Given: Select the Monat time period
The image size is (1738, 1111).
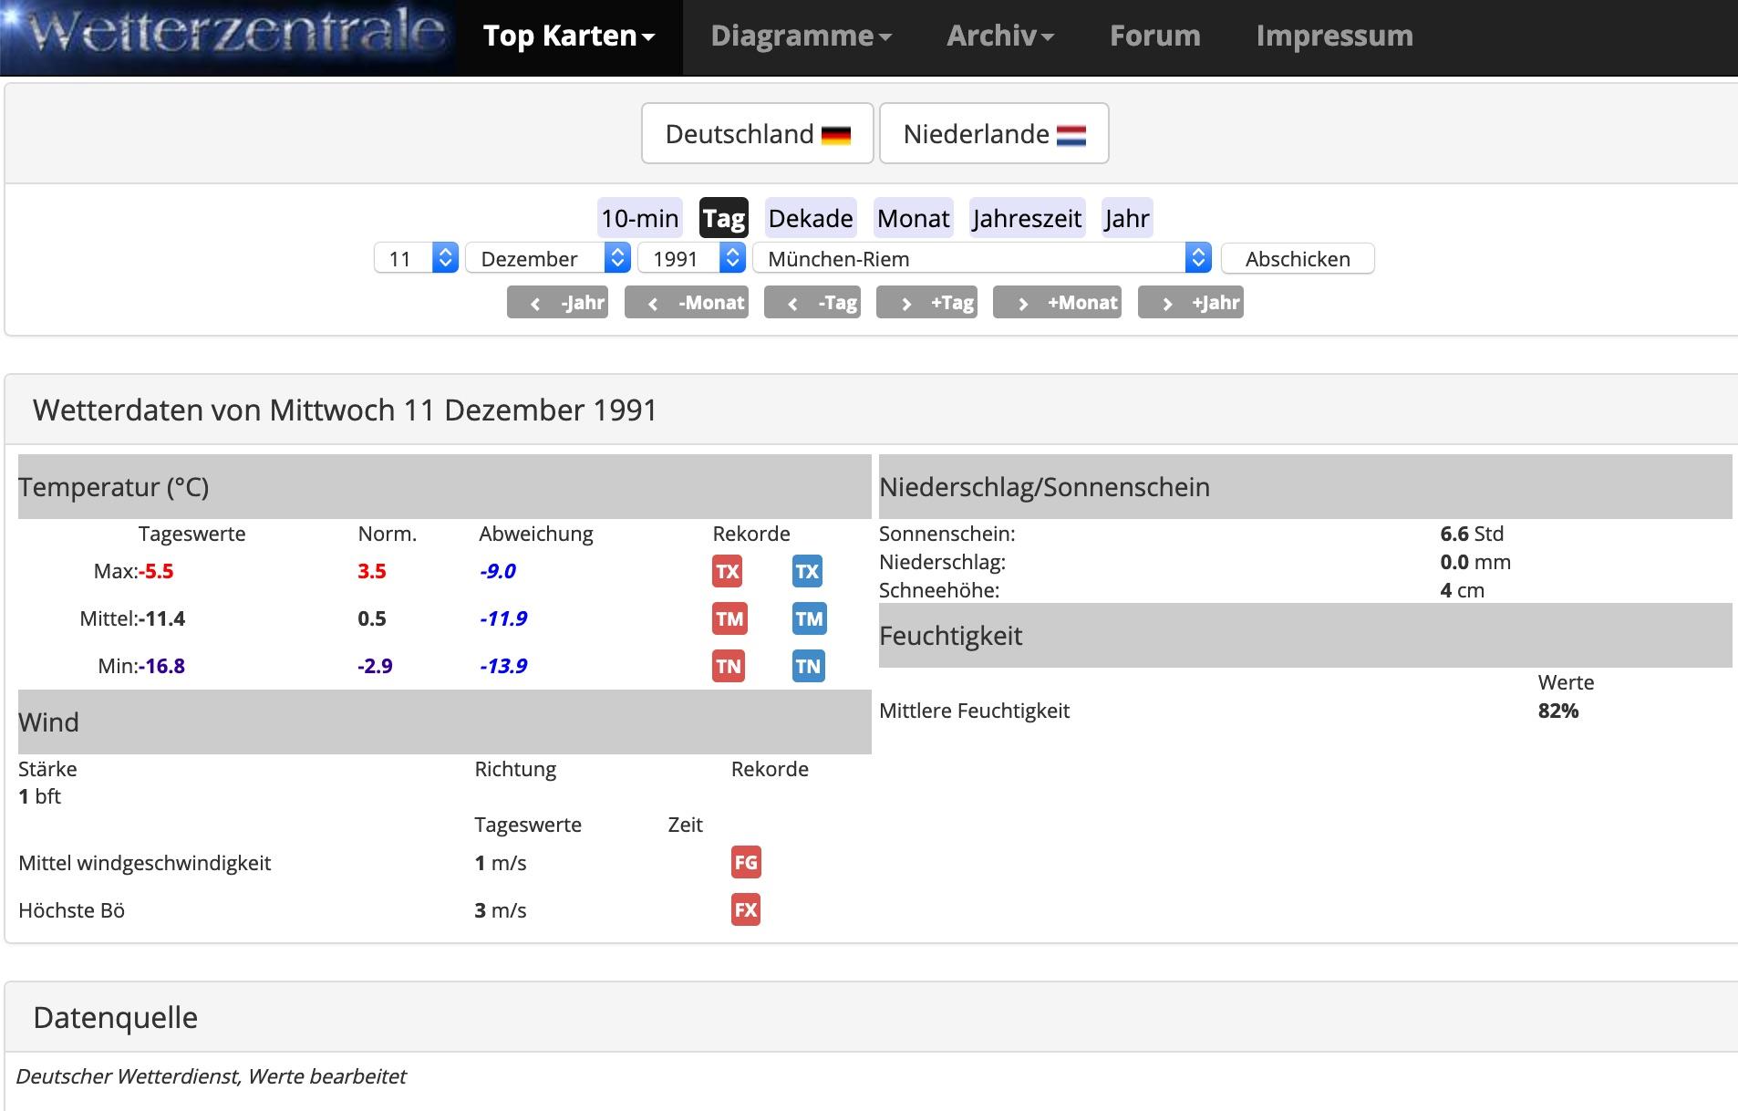Looking at the screenshot, I should [913, 219].
